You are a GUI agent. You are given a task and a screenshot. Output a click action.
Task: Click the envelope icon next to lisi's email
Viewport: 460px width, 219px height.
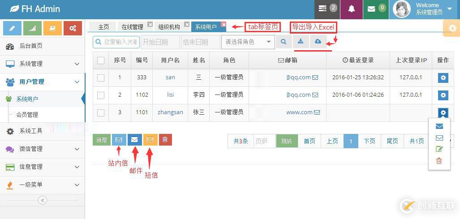click(315, 94)
